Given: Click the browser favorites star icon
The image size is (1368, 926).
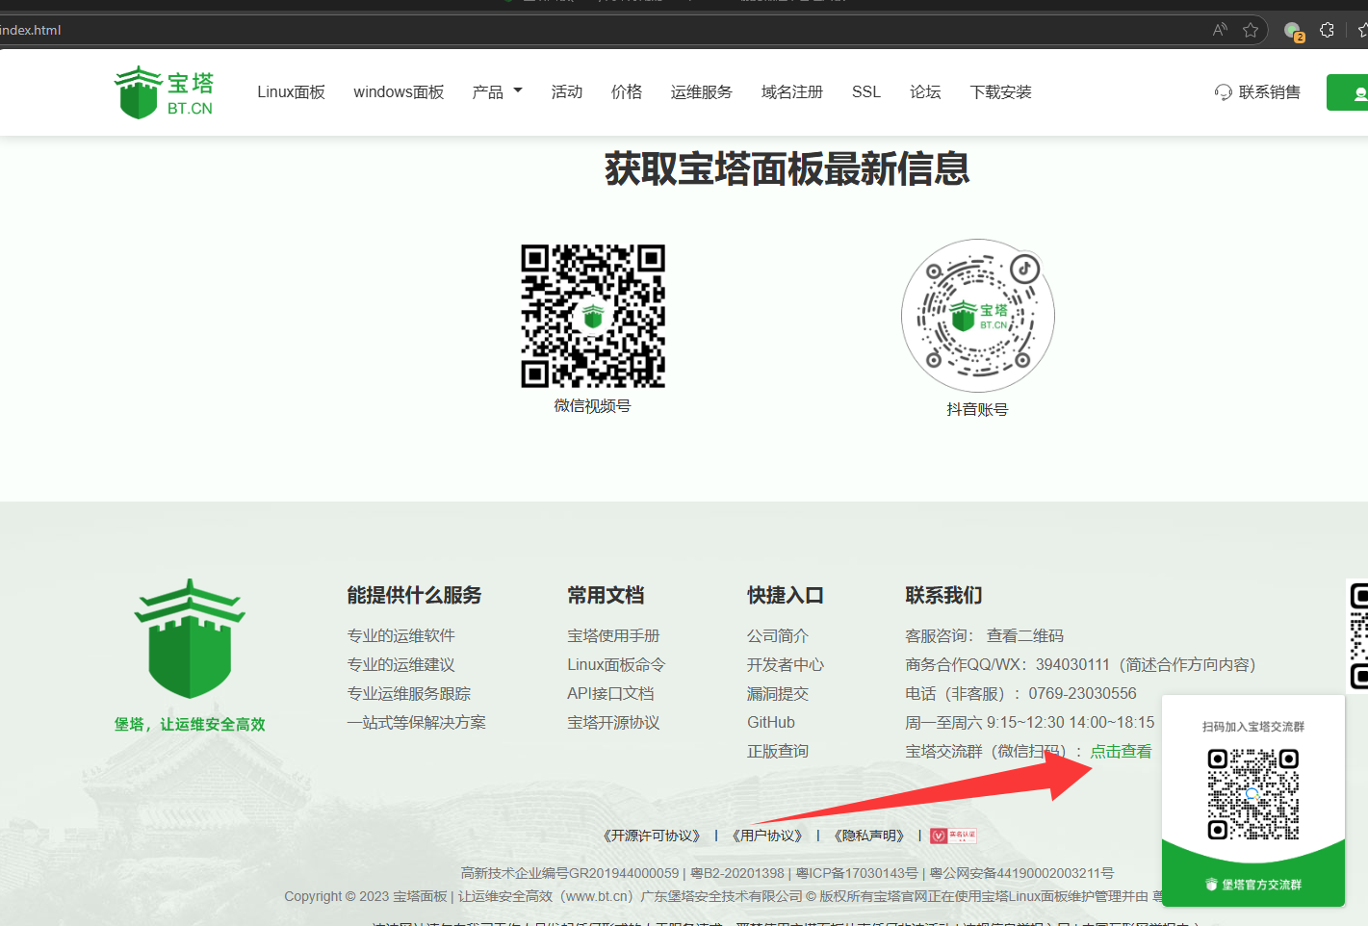Looking at the screenshot, I should [1251, 30].
